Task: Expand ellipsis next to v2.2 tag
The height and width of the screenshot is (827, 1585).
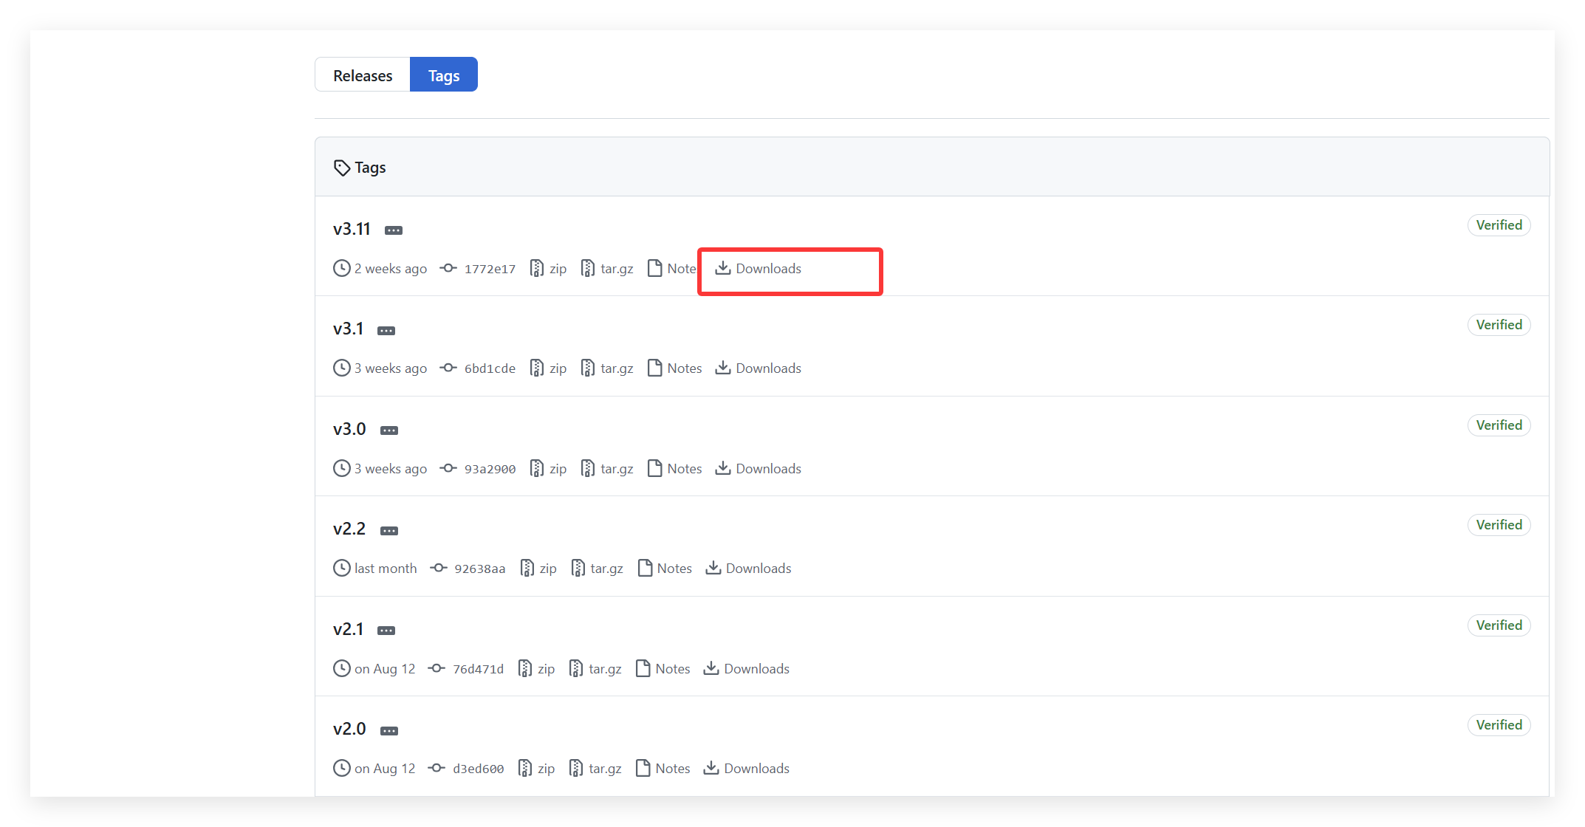Action: 389,531
